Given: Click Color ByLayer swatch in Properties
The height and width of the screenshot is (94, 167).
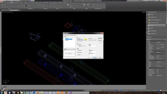Looking at the screenshot, I should (x=157, y=42).
